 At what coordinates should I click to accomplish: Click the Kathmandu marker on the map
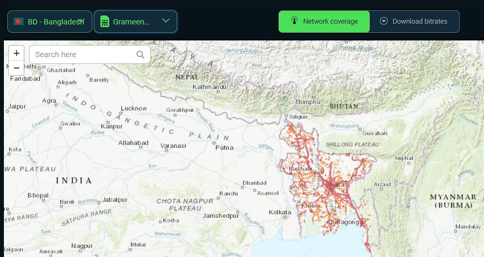pos(209,87)
